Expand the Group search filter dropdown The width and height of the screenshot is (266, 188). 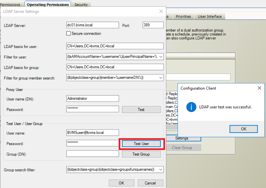tap(161, 170)
